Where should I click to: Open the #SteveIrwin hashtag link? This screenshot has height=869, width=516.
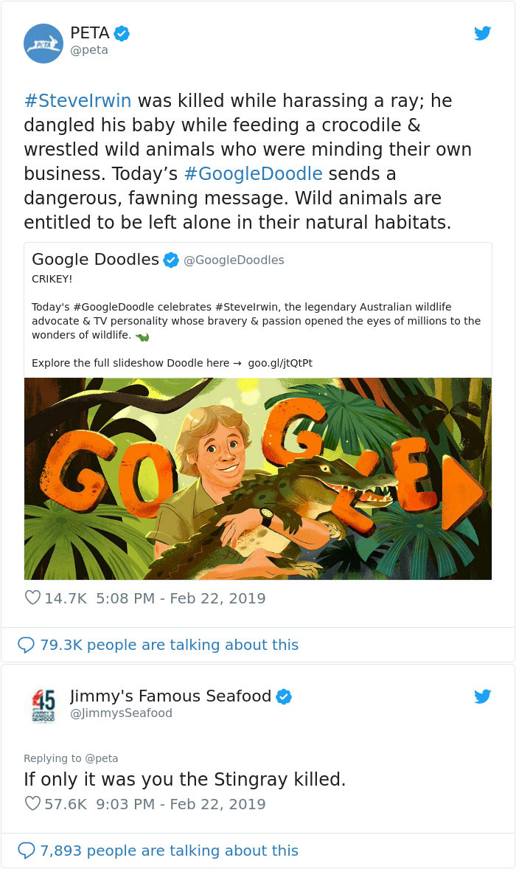tap(77, 100)
